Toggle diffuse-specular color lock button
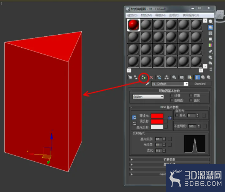This screenshot has width=225, height=192. (x=135, y=123)
